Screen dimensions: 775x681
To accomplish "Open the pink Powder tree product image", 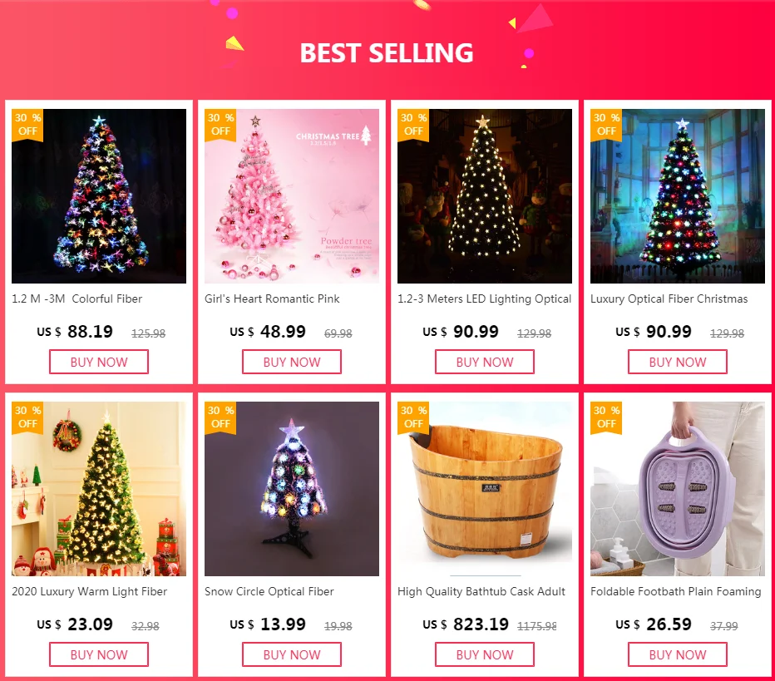I will (292, 196).
